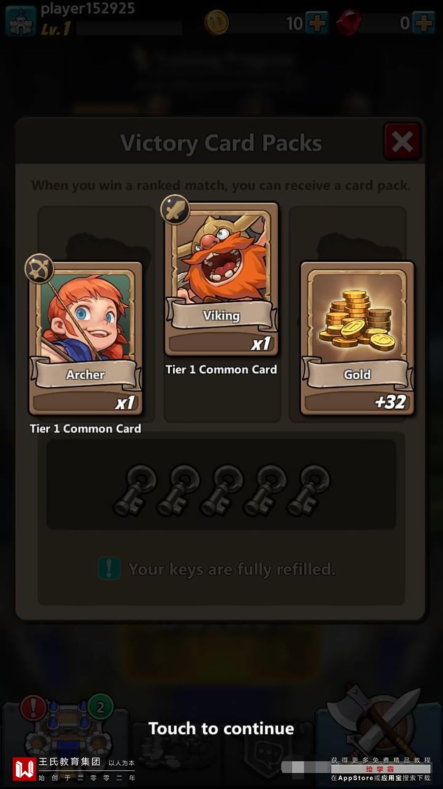
Task: Click the first key slot
Action: 135,490
